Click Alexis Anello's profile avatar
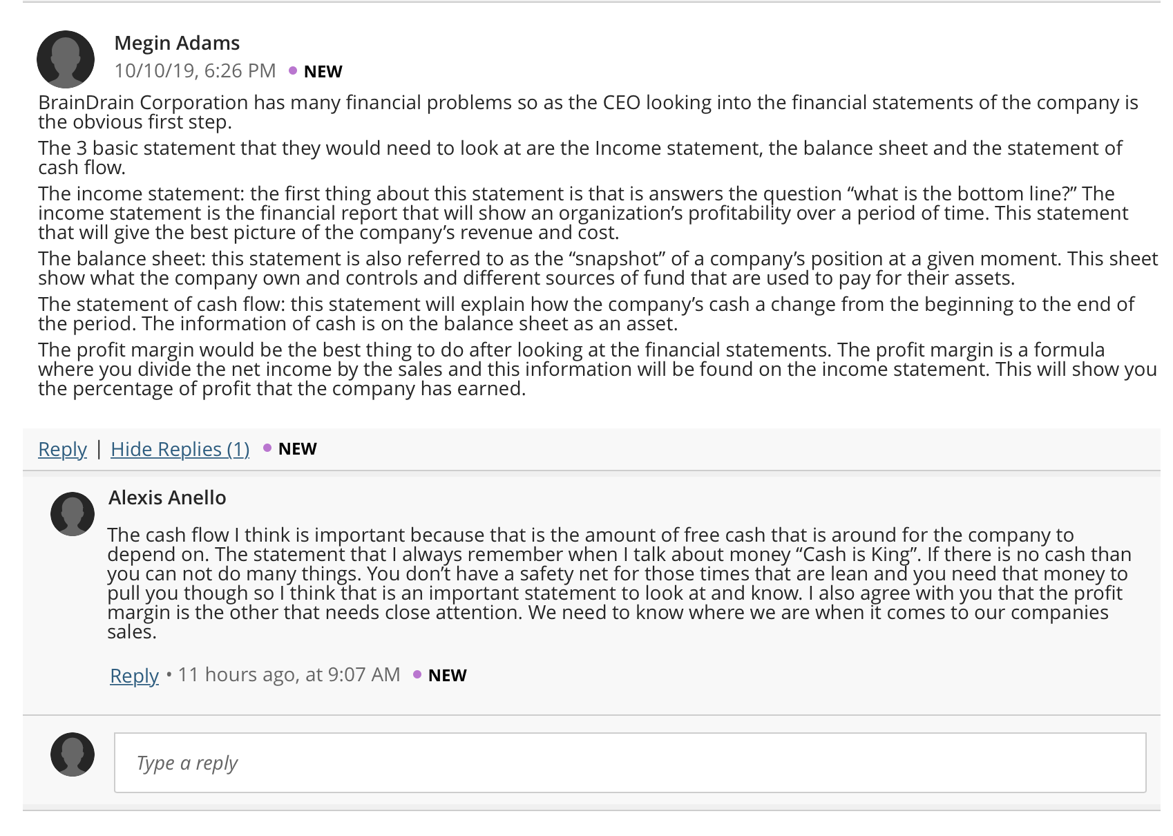This screenshot has height=836, width=1173. tap(73, 514)
